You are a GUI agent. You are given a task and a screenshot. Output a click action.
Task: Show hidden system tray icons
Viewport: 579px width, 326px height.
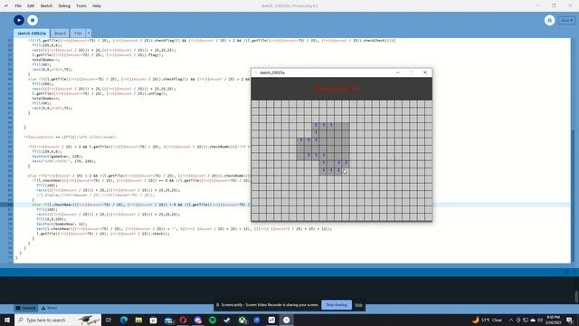pyautogui.click(x=511, y=320)
